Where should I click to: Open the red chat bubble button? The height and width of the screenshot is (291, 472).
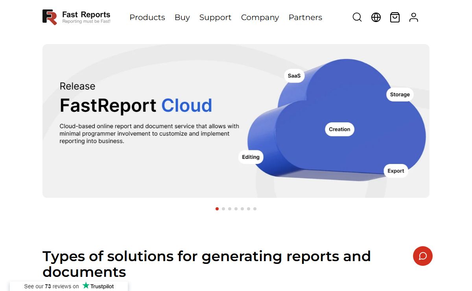(423, 256)
